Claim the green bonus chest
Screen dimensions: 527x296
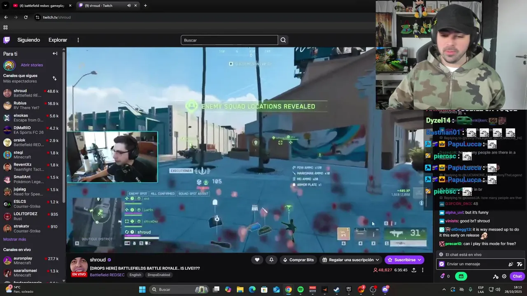coord(461,276)
